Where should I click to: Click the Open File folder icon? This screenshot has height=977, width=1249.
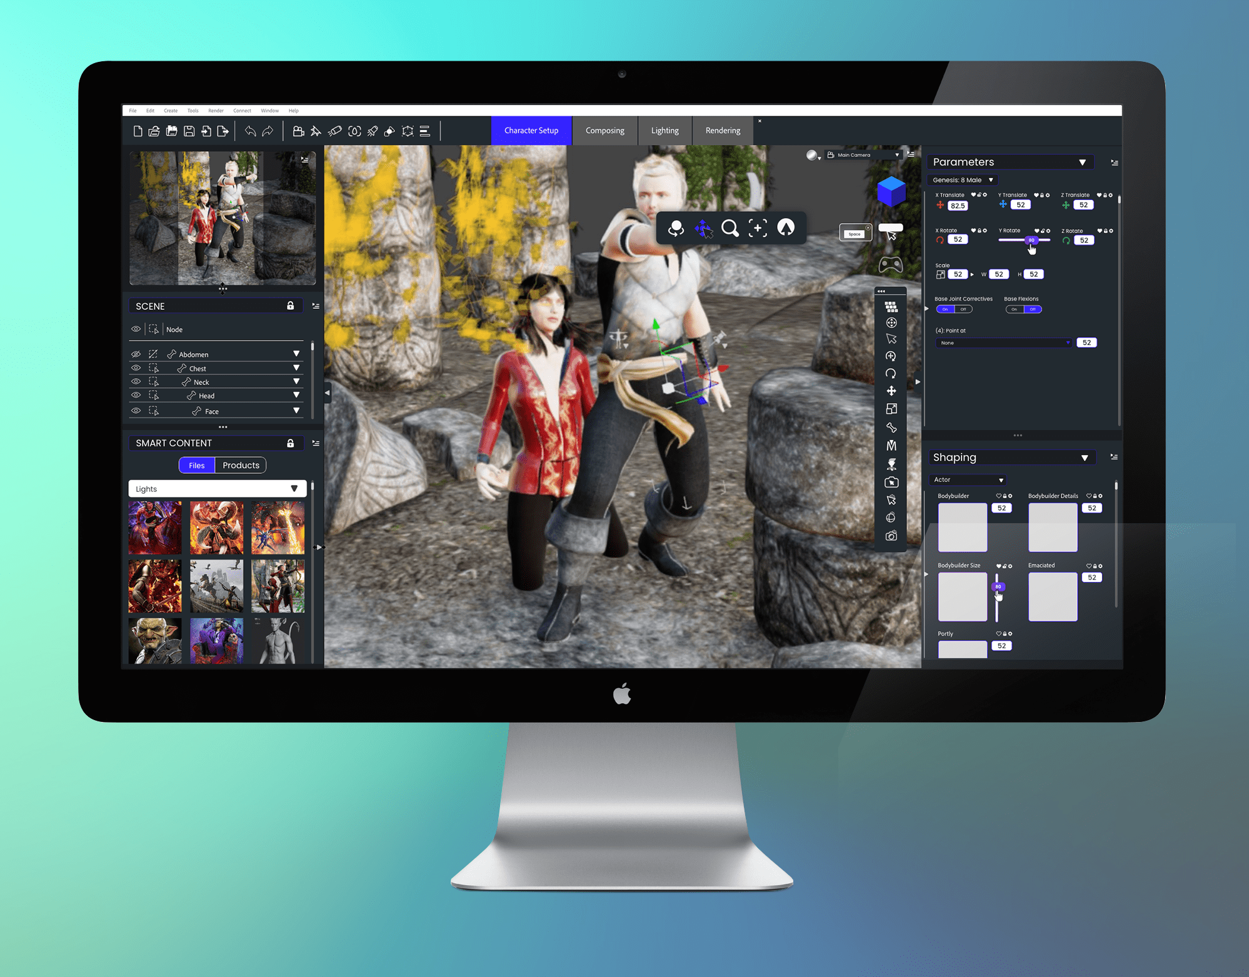(154, 131)
